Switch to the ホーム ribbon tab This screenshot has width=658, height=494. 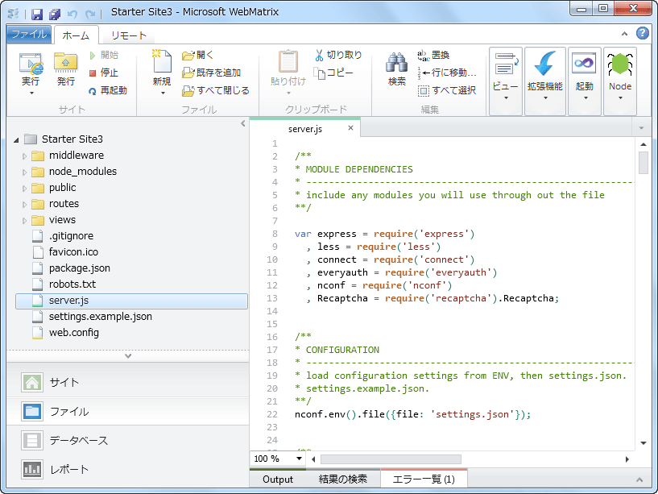pyautogui.click(x=77, y=35)
